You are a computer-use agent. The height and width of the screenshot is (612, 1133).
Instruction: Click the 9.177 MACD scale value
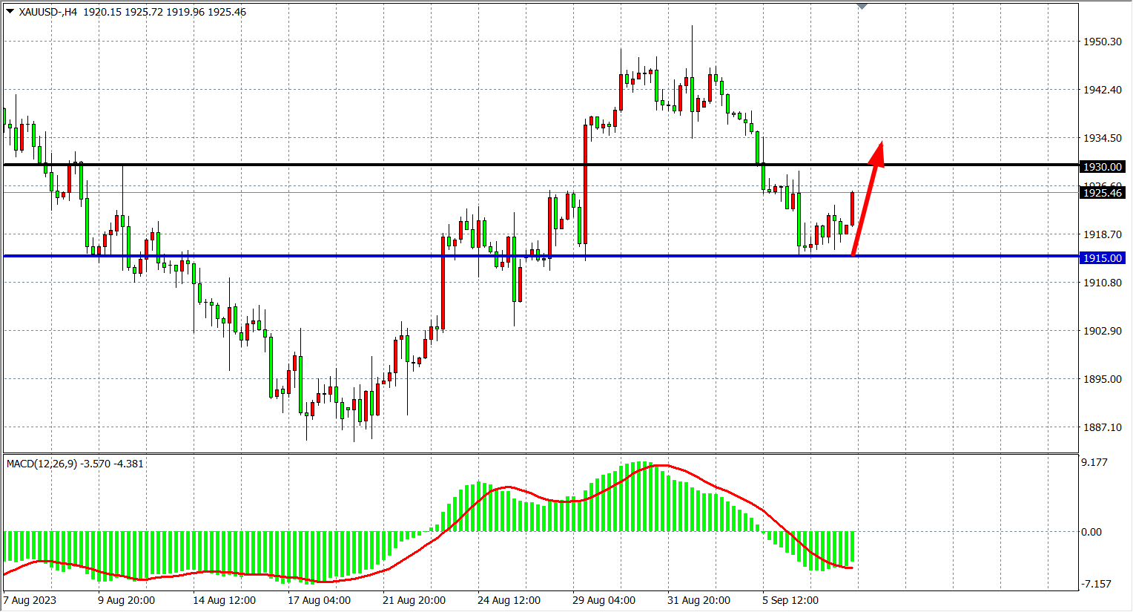(x=1094, y=462)
